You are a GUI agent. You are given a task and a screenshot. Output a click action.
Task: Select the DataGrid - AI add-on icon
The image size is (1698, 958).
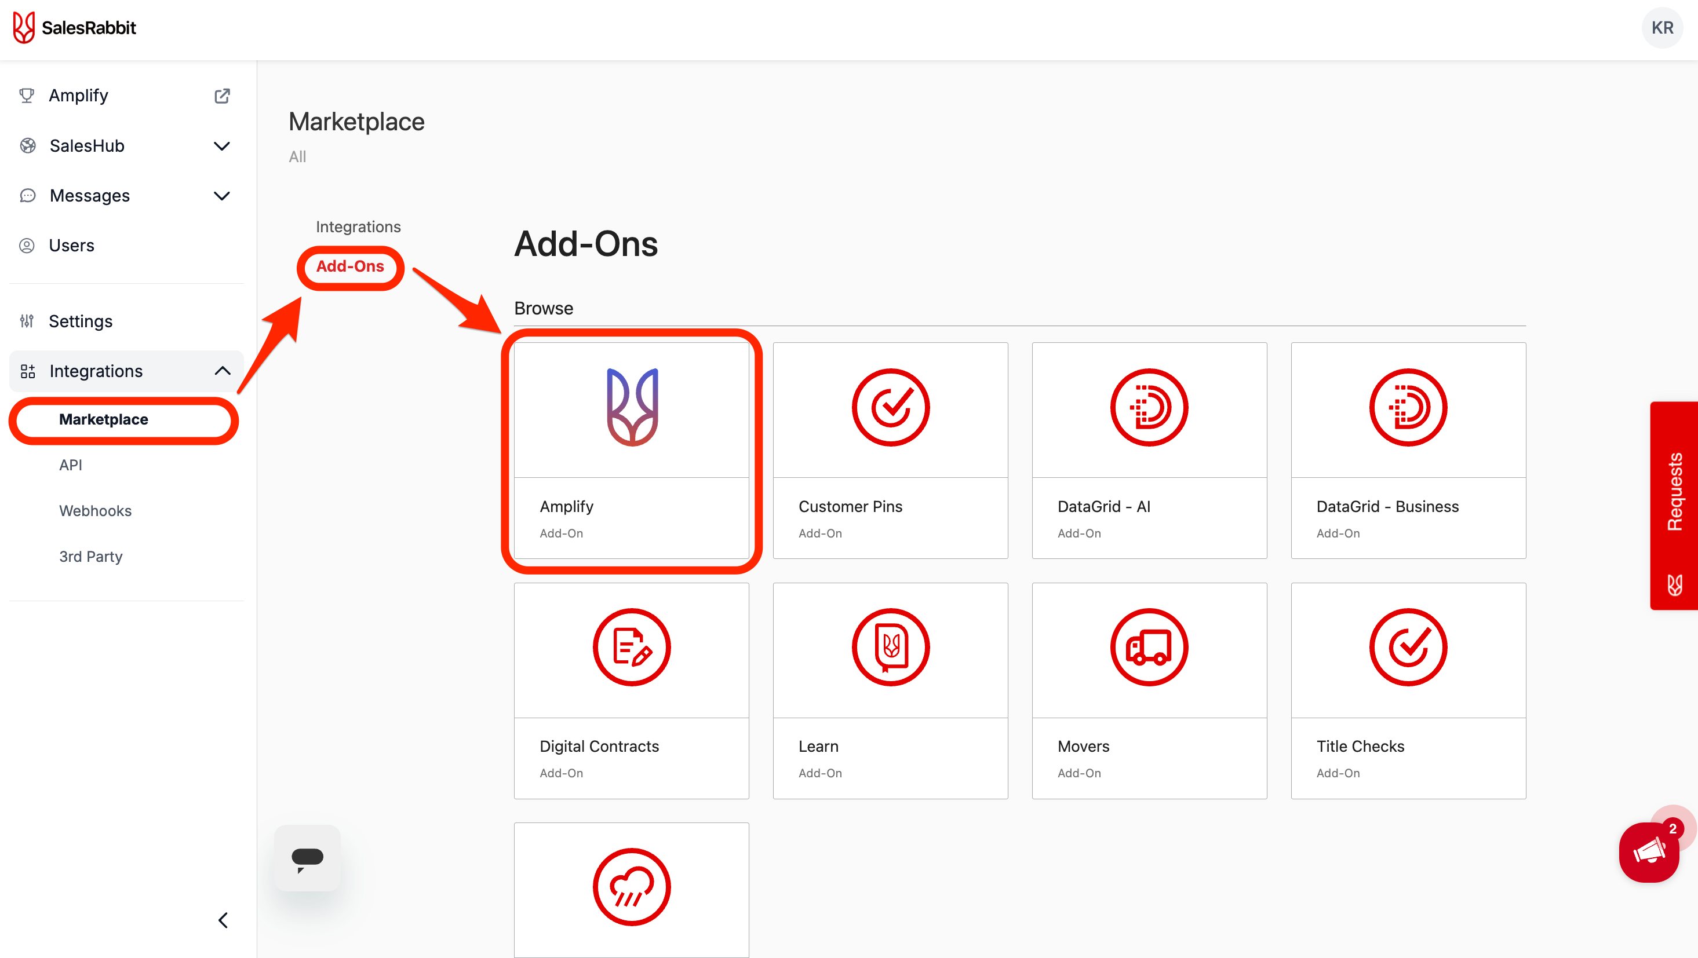(1149, 408)
